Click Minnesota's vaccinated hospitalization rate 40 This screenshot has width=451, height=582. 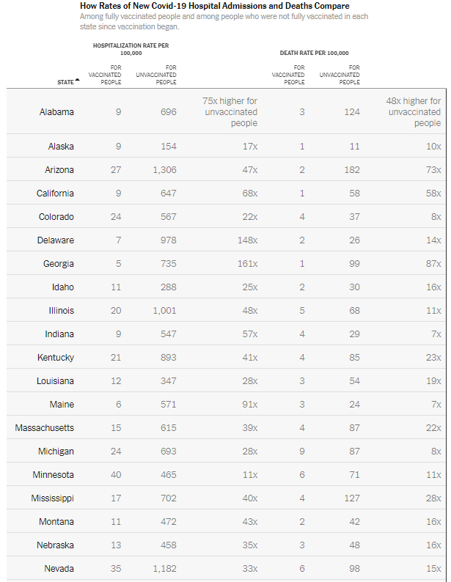[x=116, y=474]
